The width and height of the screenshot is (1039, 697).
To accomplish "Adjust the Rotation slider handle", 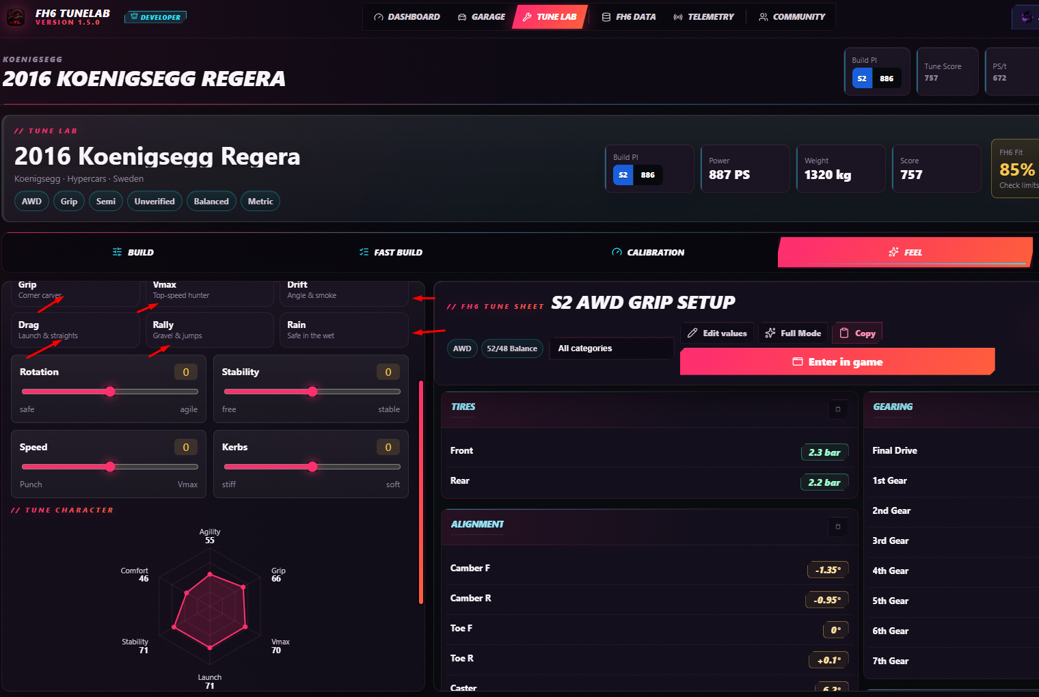I will [110, 392].
